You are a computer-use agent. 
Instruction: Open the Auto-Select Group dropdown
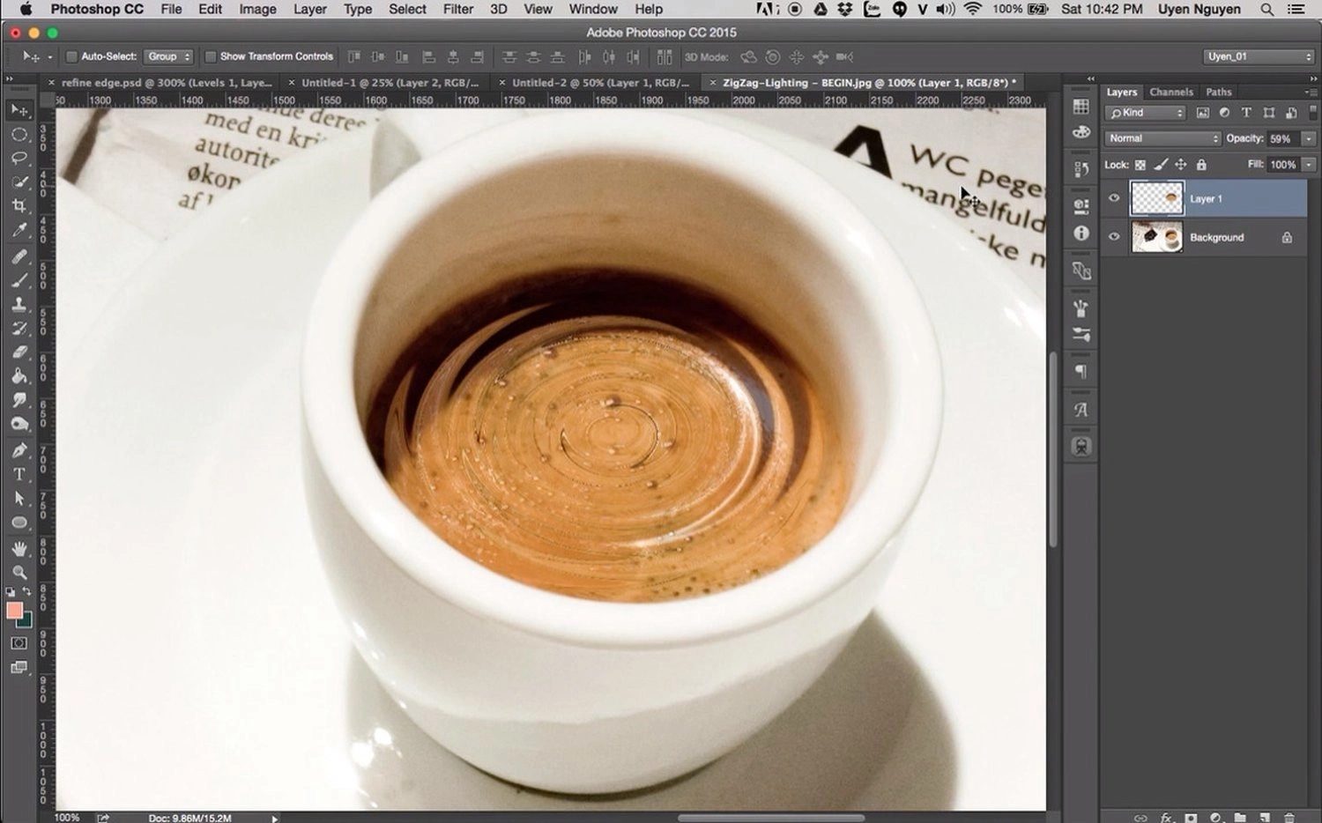coord(168,56)
